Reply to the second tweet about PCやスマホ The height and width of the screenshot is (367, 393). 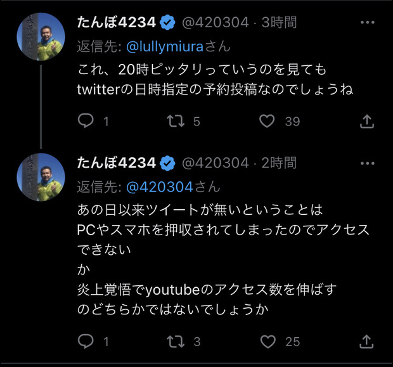click(86, 342)
